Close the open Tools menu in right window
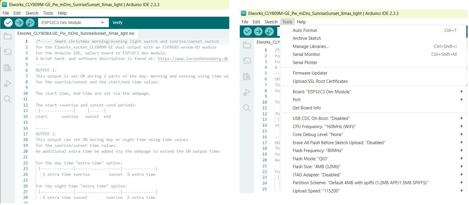The height and width of the screenshot is (205, 469). pyautogui.click(x=287, y=22)
